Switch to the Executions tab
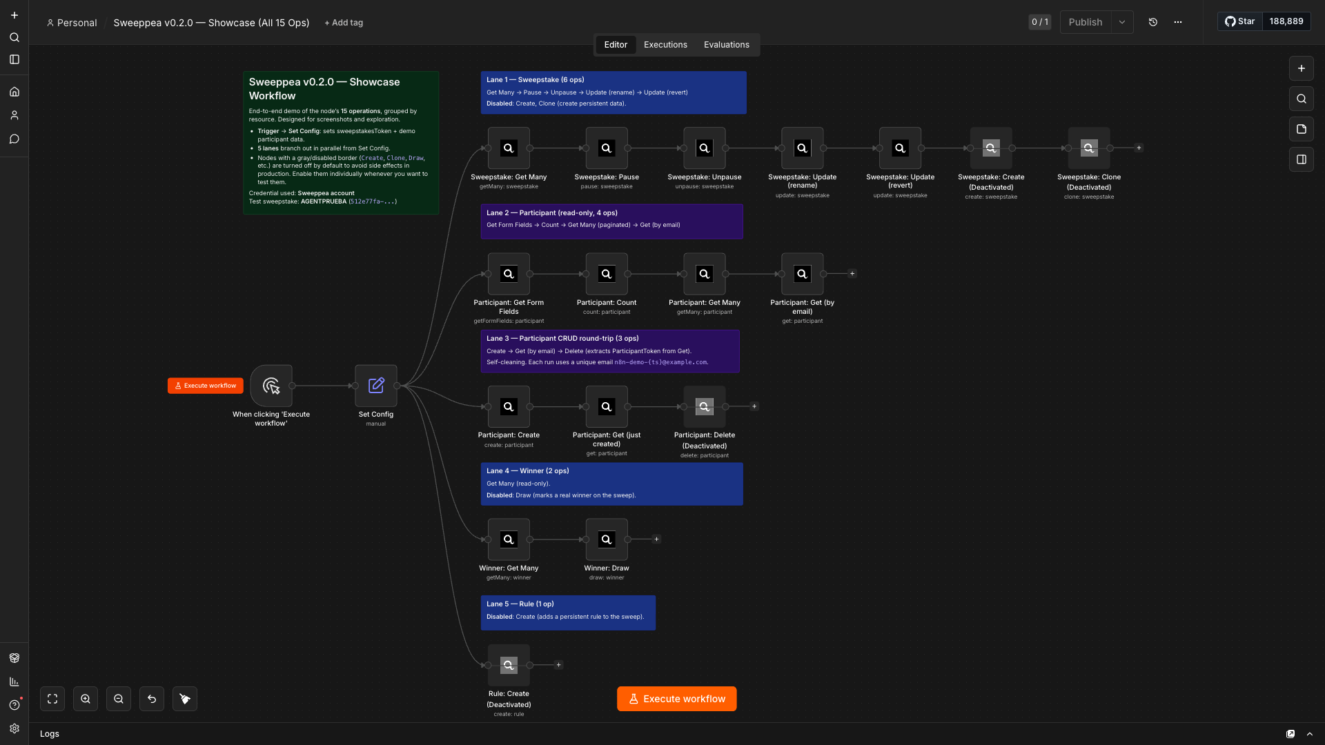Viewport: 1325px width, 745px height. coord(665,45)
